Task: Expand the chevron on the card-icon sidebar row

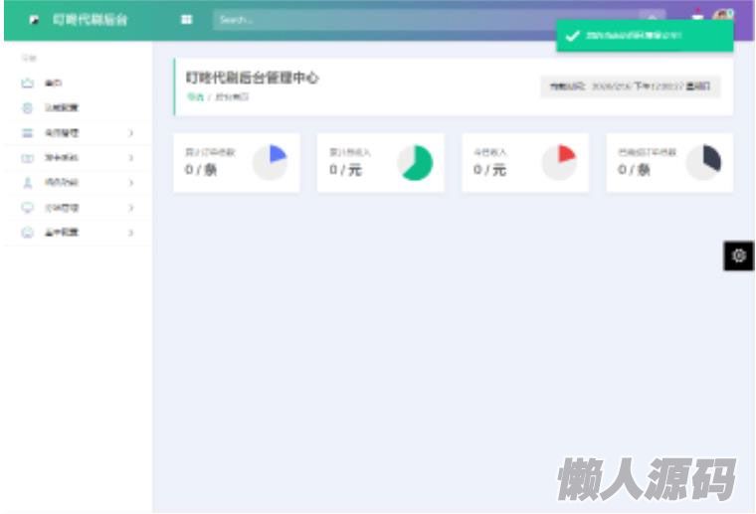Action: [x=131, y=158]
